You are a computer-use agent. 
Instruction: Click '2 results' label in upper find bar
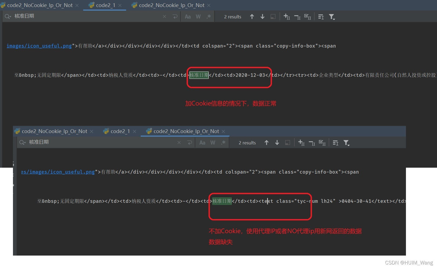[233, 17]
